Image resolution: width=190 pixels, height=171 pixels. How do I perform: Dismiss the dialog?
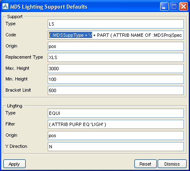172,164
